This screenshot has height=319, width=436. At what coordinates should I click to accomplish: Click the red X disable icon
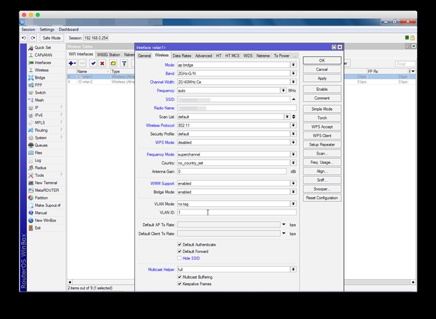pyautogui.click(x=102, y=64)
